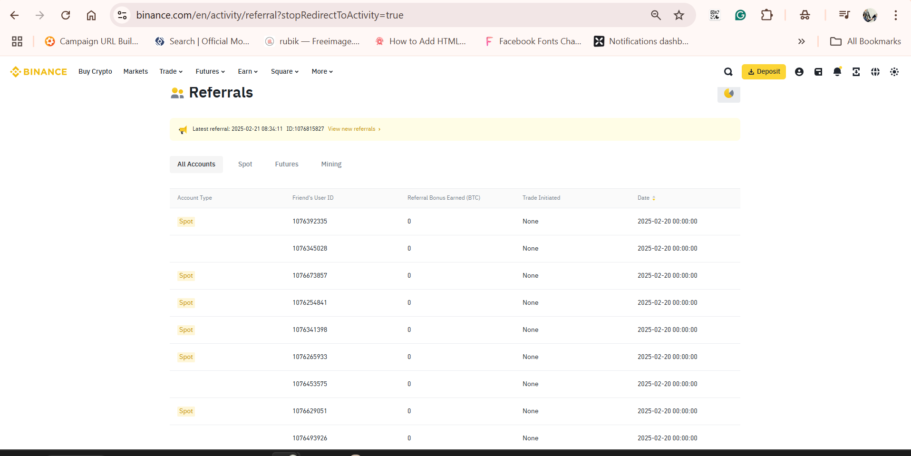The width and height of the screenshot is (911, 456).
Task: Select friend user ID 1076254841
Action: tap(310, 303)
